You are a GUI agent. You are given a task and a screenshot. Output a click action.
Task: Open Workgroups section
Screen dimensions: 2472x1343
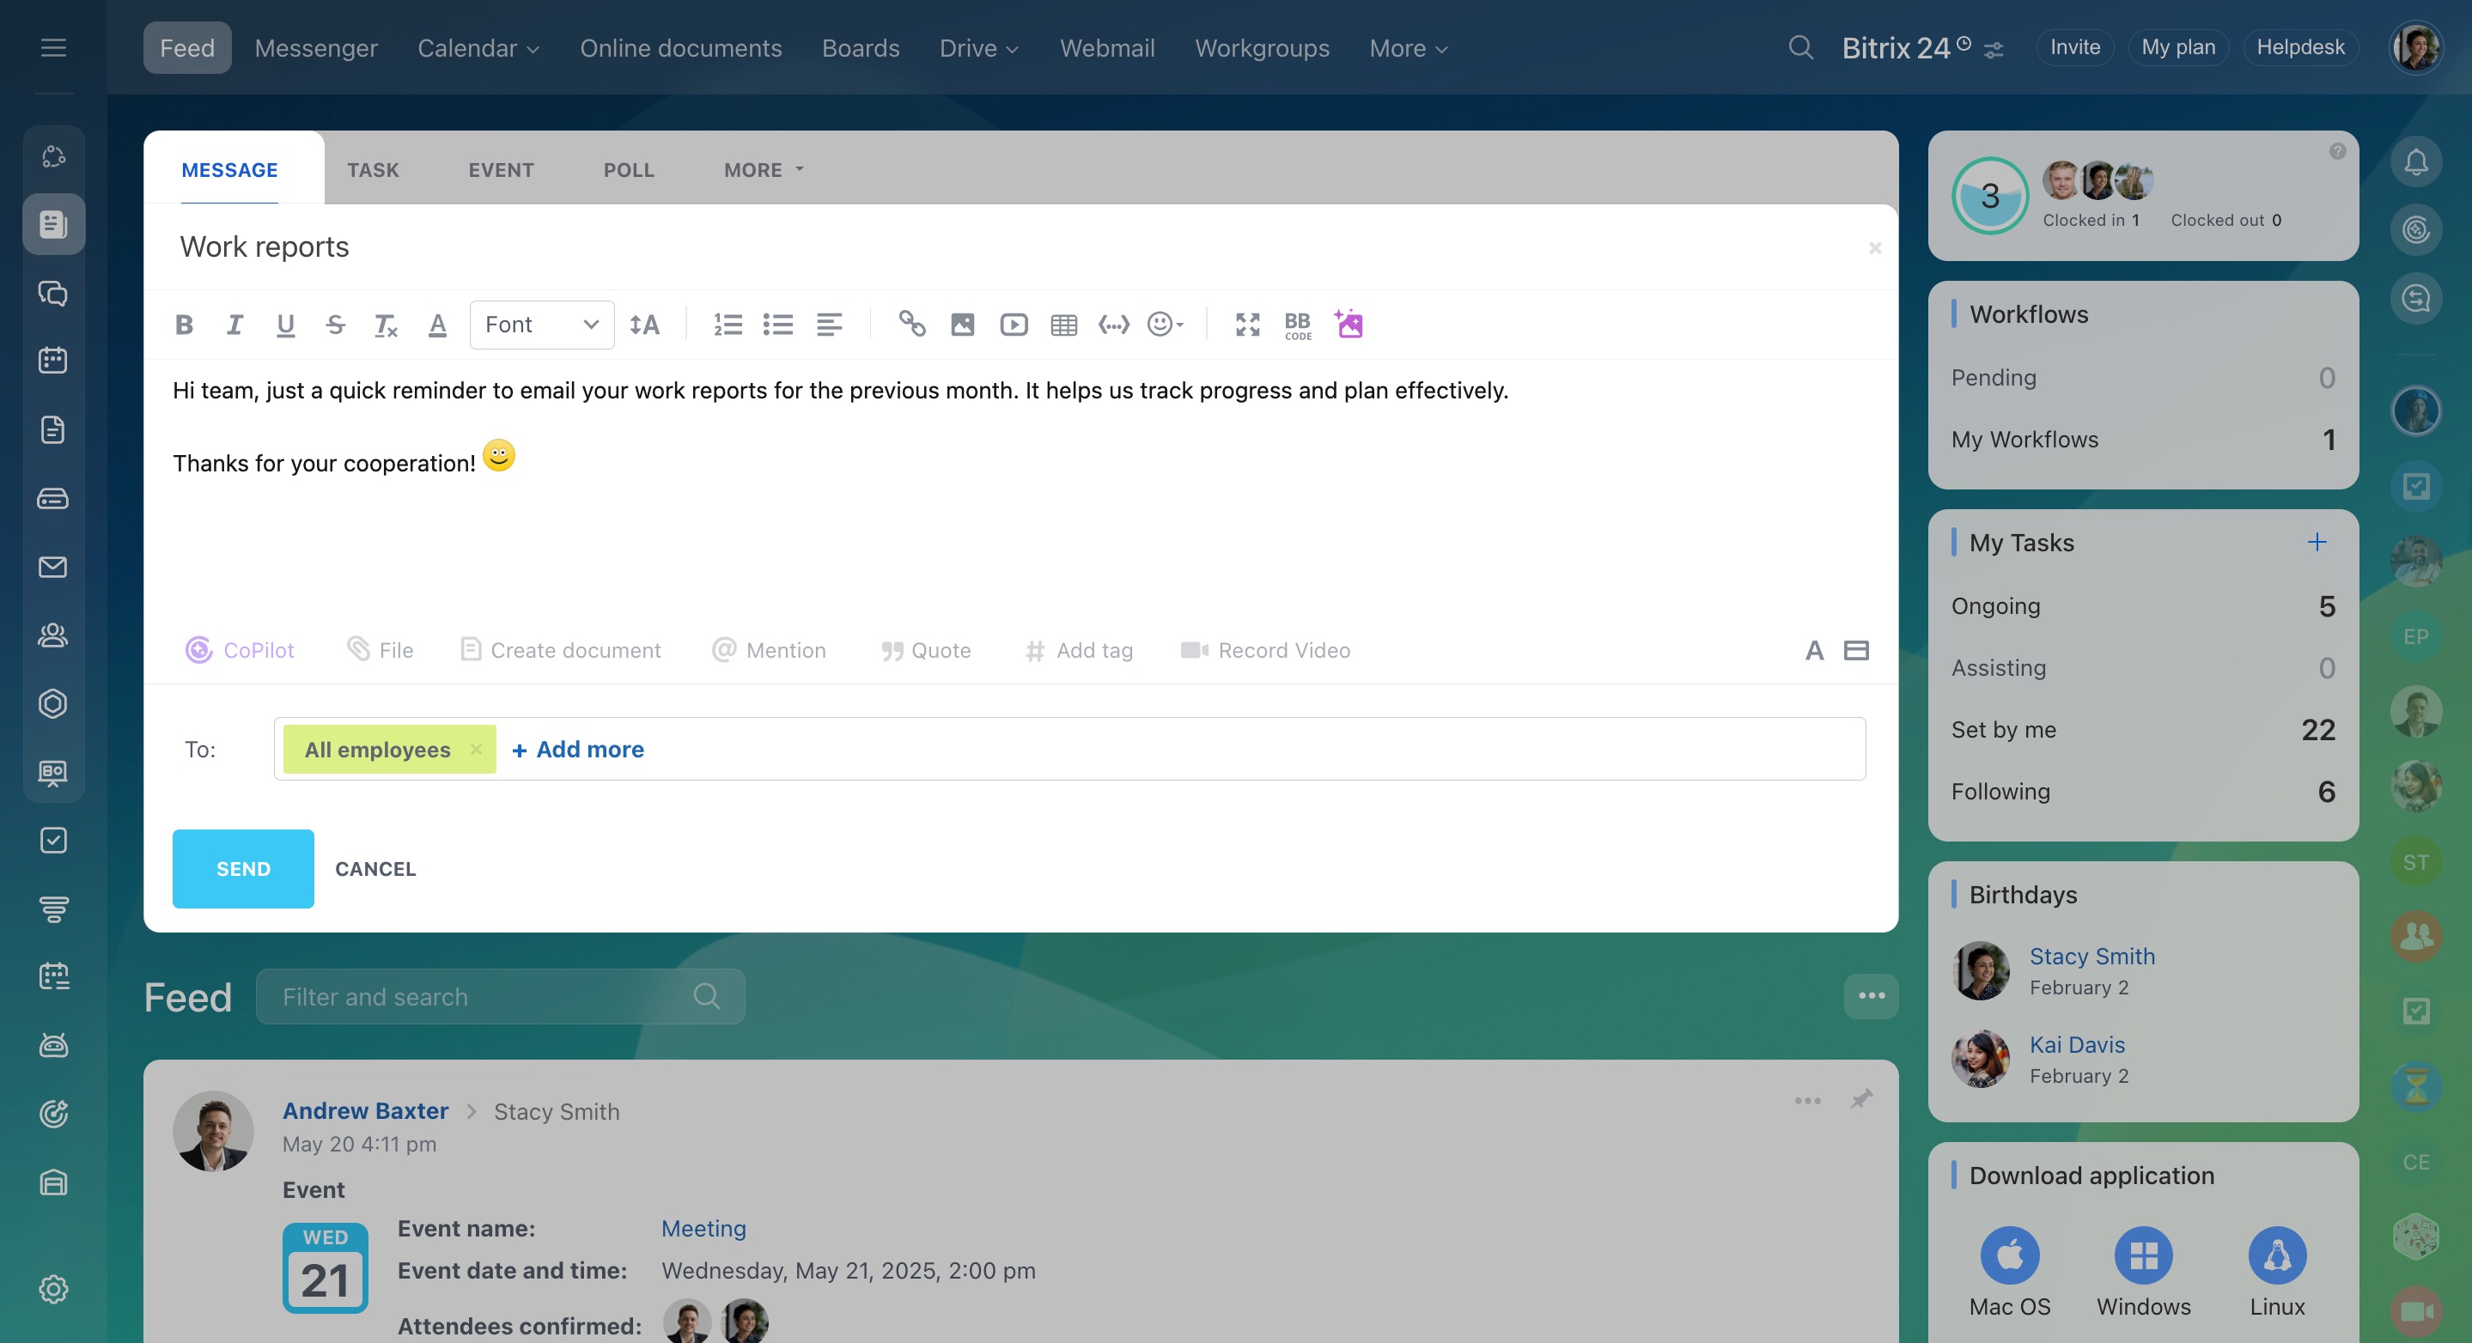[1262, 48]
